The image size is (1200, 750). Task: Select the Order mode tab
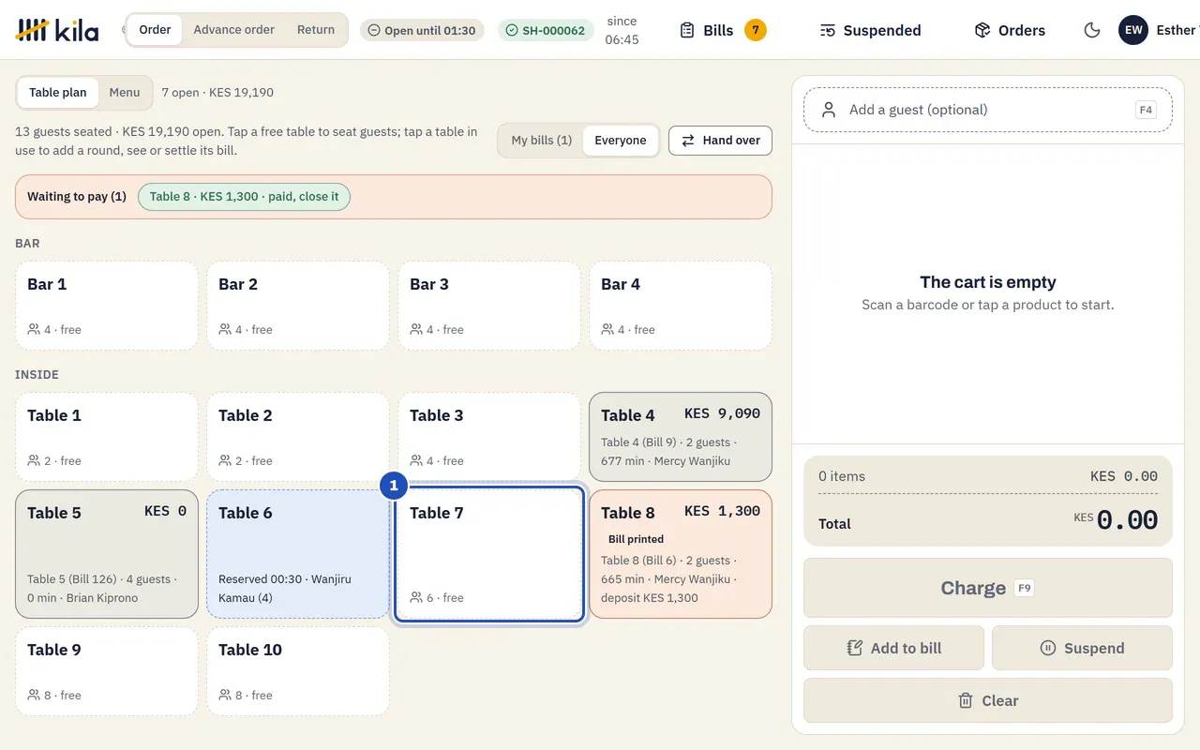[155, 30]
